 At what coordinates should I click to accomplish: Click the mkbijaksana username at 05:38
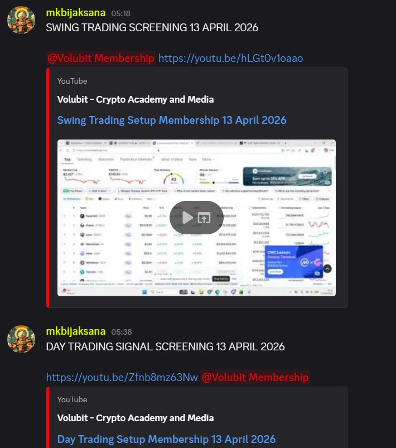click(76, 331)
